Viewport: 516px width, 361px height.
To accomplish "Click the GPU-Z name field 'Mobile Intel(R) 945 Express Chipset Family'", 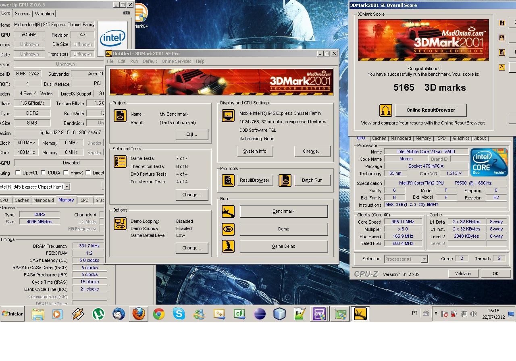I will click(x=54, y=25).
